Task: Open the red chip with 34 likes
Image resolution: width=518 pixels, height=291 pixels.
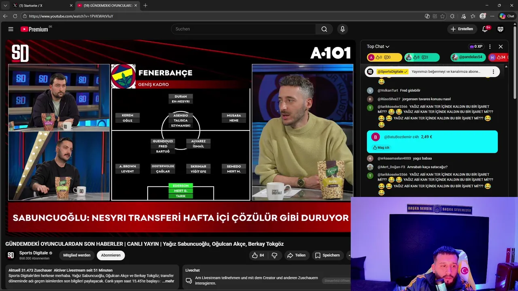Action: 498,57
